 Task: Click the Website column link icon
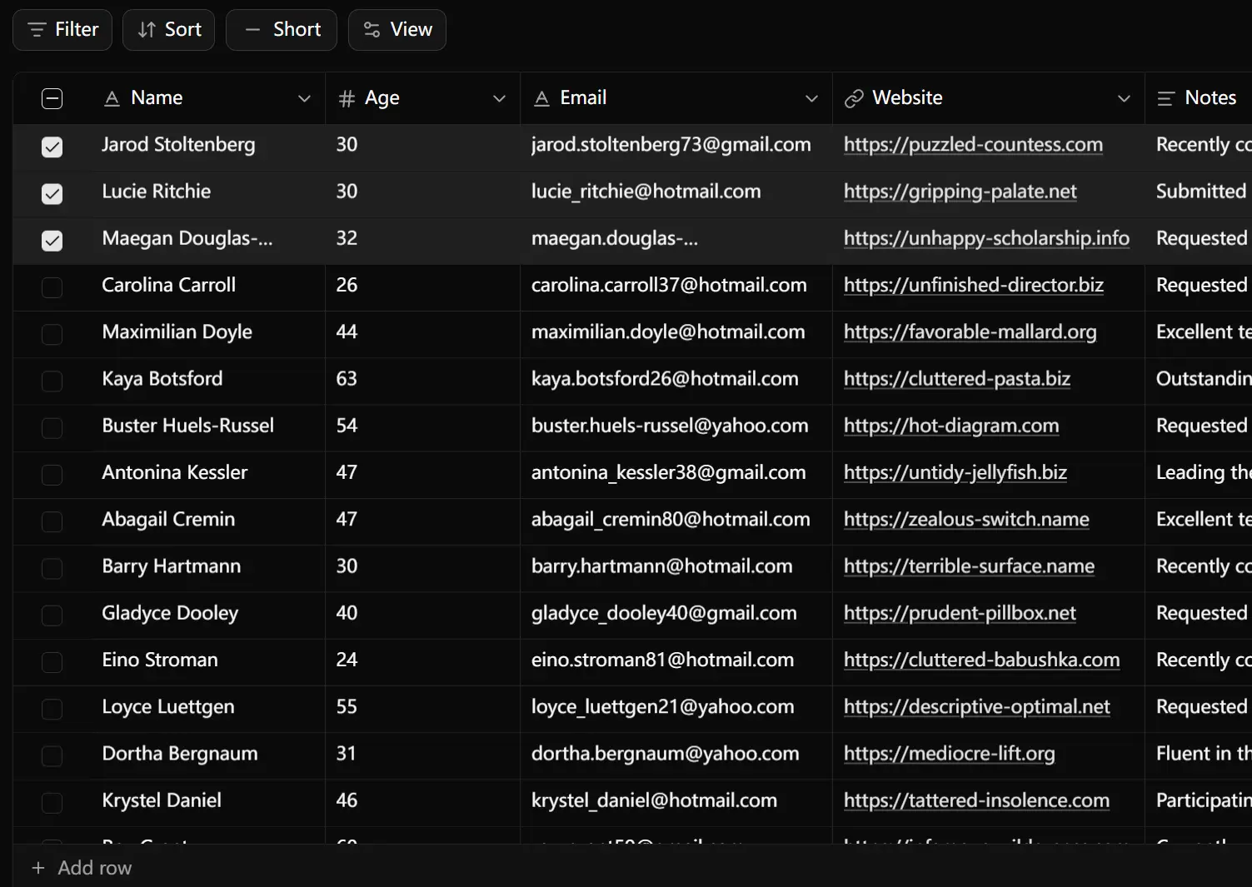[x=854, y=98]
